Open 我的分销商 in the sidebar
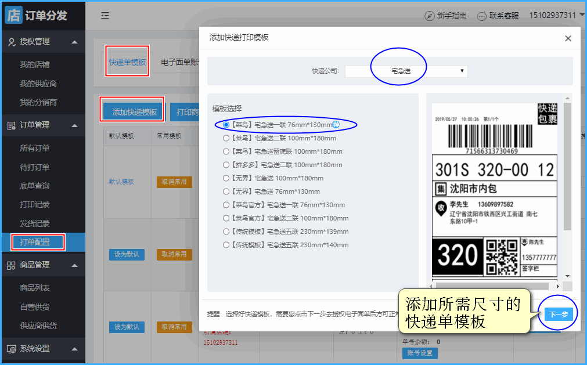This screenshot has width=587, height=365. pyautogui.click(x=38, y=102)
